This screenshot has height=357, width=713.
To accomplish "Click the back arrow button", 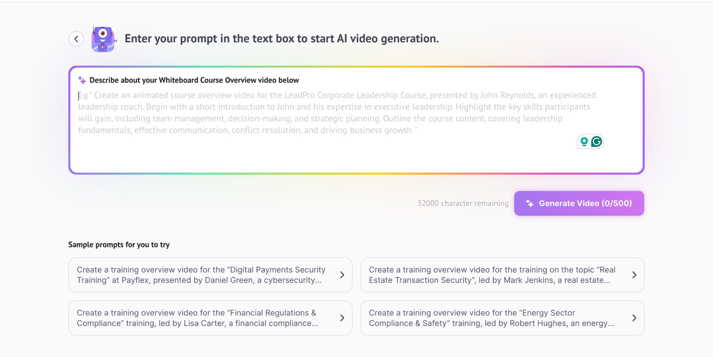I will pos(76,39).
